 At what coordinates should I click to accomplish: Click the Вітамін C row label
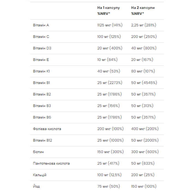pyautogui.click(x=41, y=37)
